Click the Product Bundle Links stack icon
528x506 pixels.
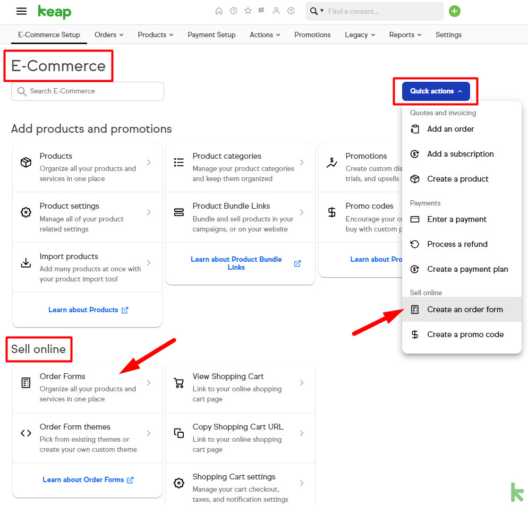click(x=179, y=212)
